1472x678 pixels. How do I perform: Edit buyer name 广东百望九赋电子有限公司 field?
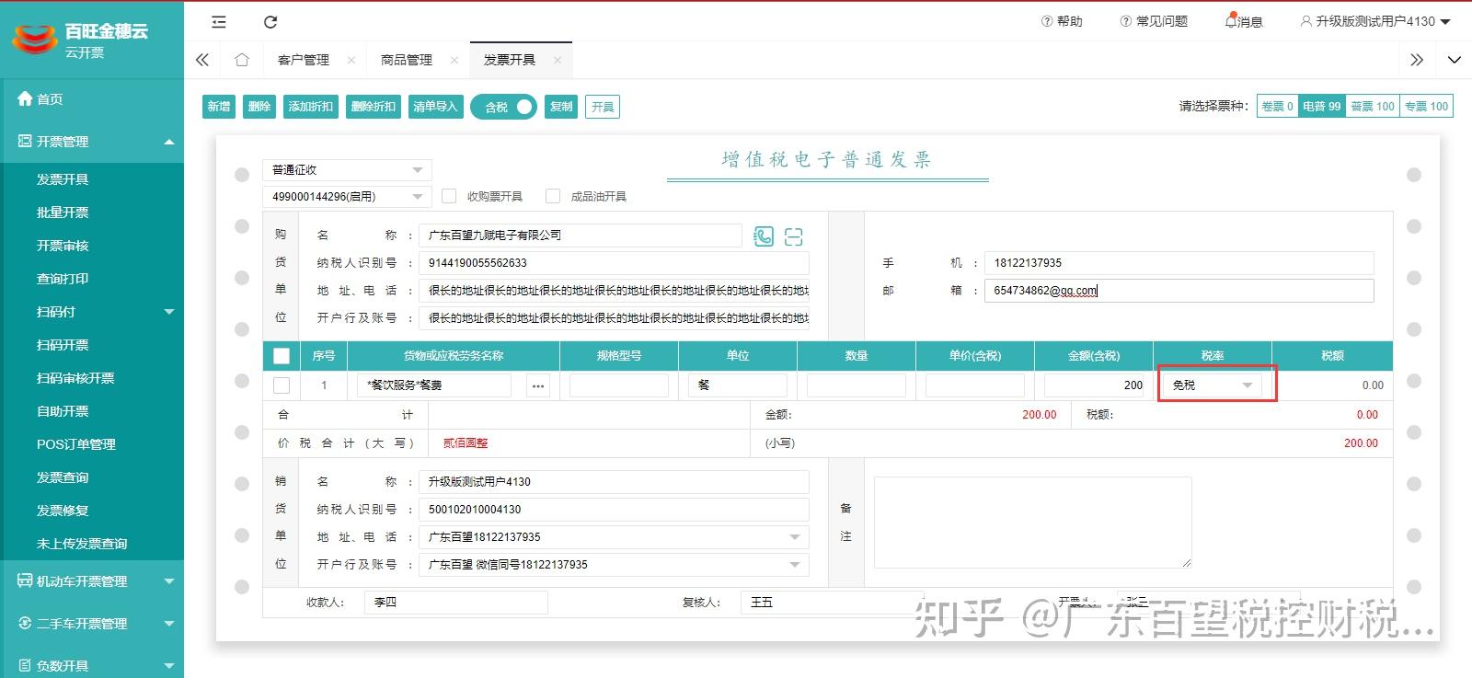coord(581,236)
